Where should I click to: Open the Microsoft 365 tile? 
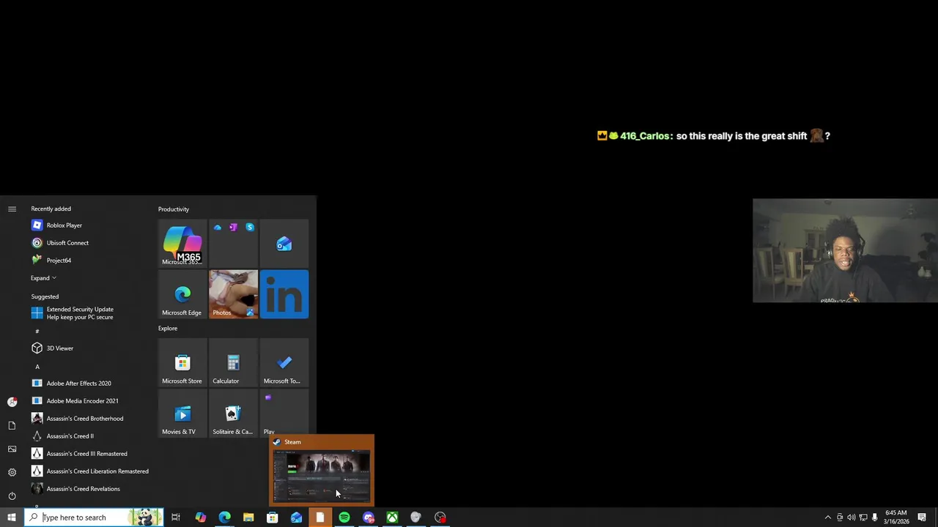182,243
